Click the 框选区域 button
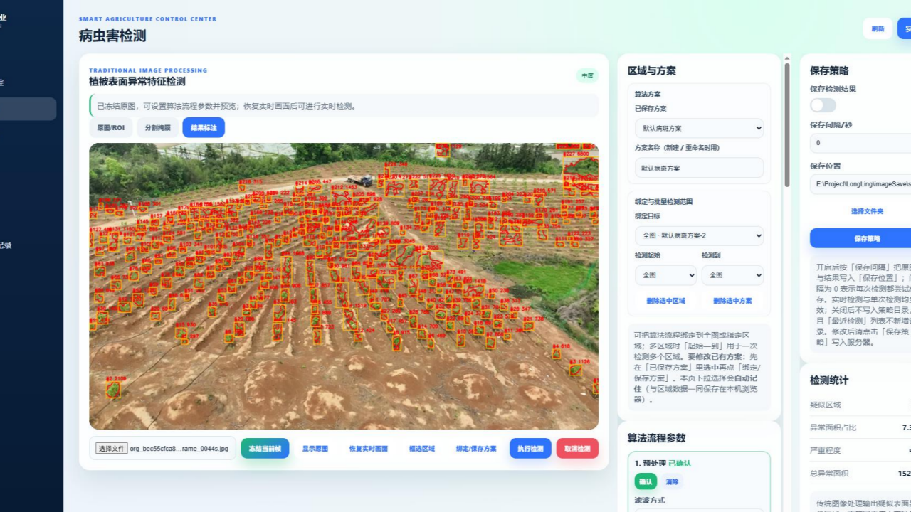Screen dimensions: 911x512 pyautogui.click(x=422, y=449)
